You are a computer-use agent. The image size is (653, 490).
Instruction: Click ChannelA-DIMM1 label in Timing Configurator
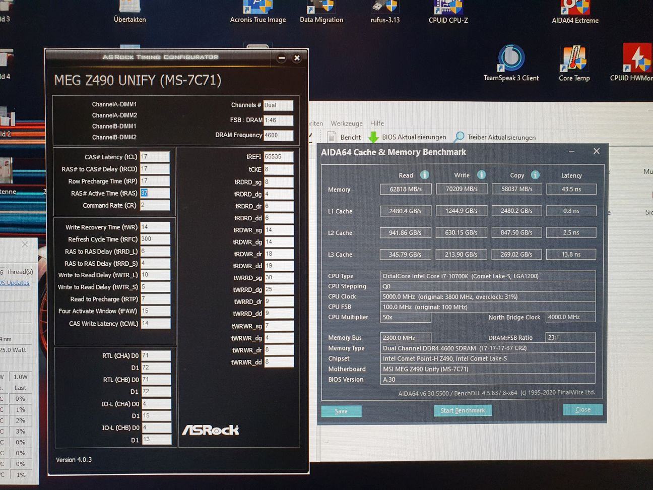(x=114, y=104)
